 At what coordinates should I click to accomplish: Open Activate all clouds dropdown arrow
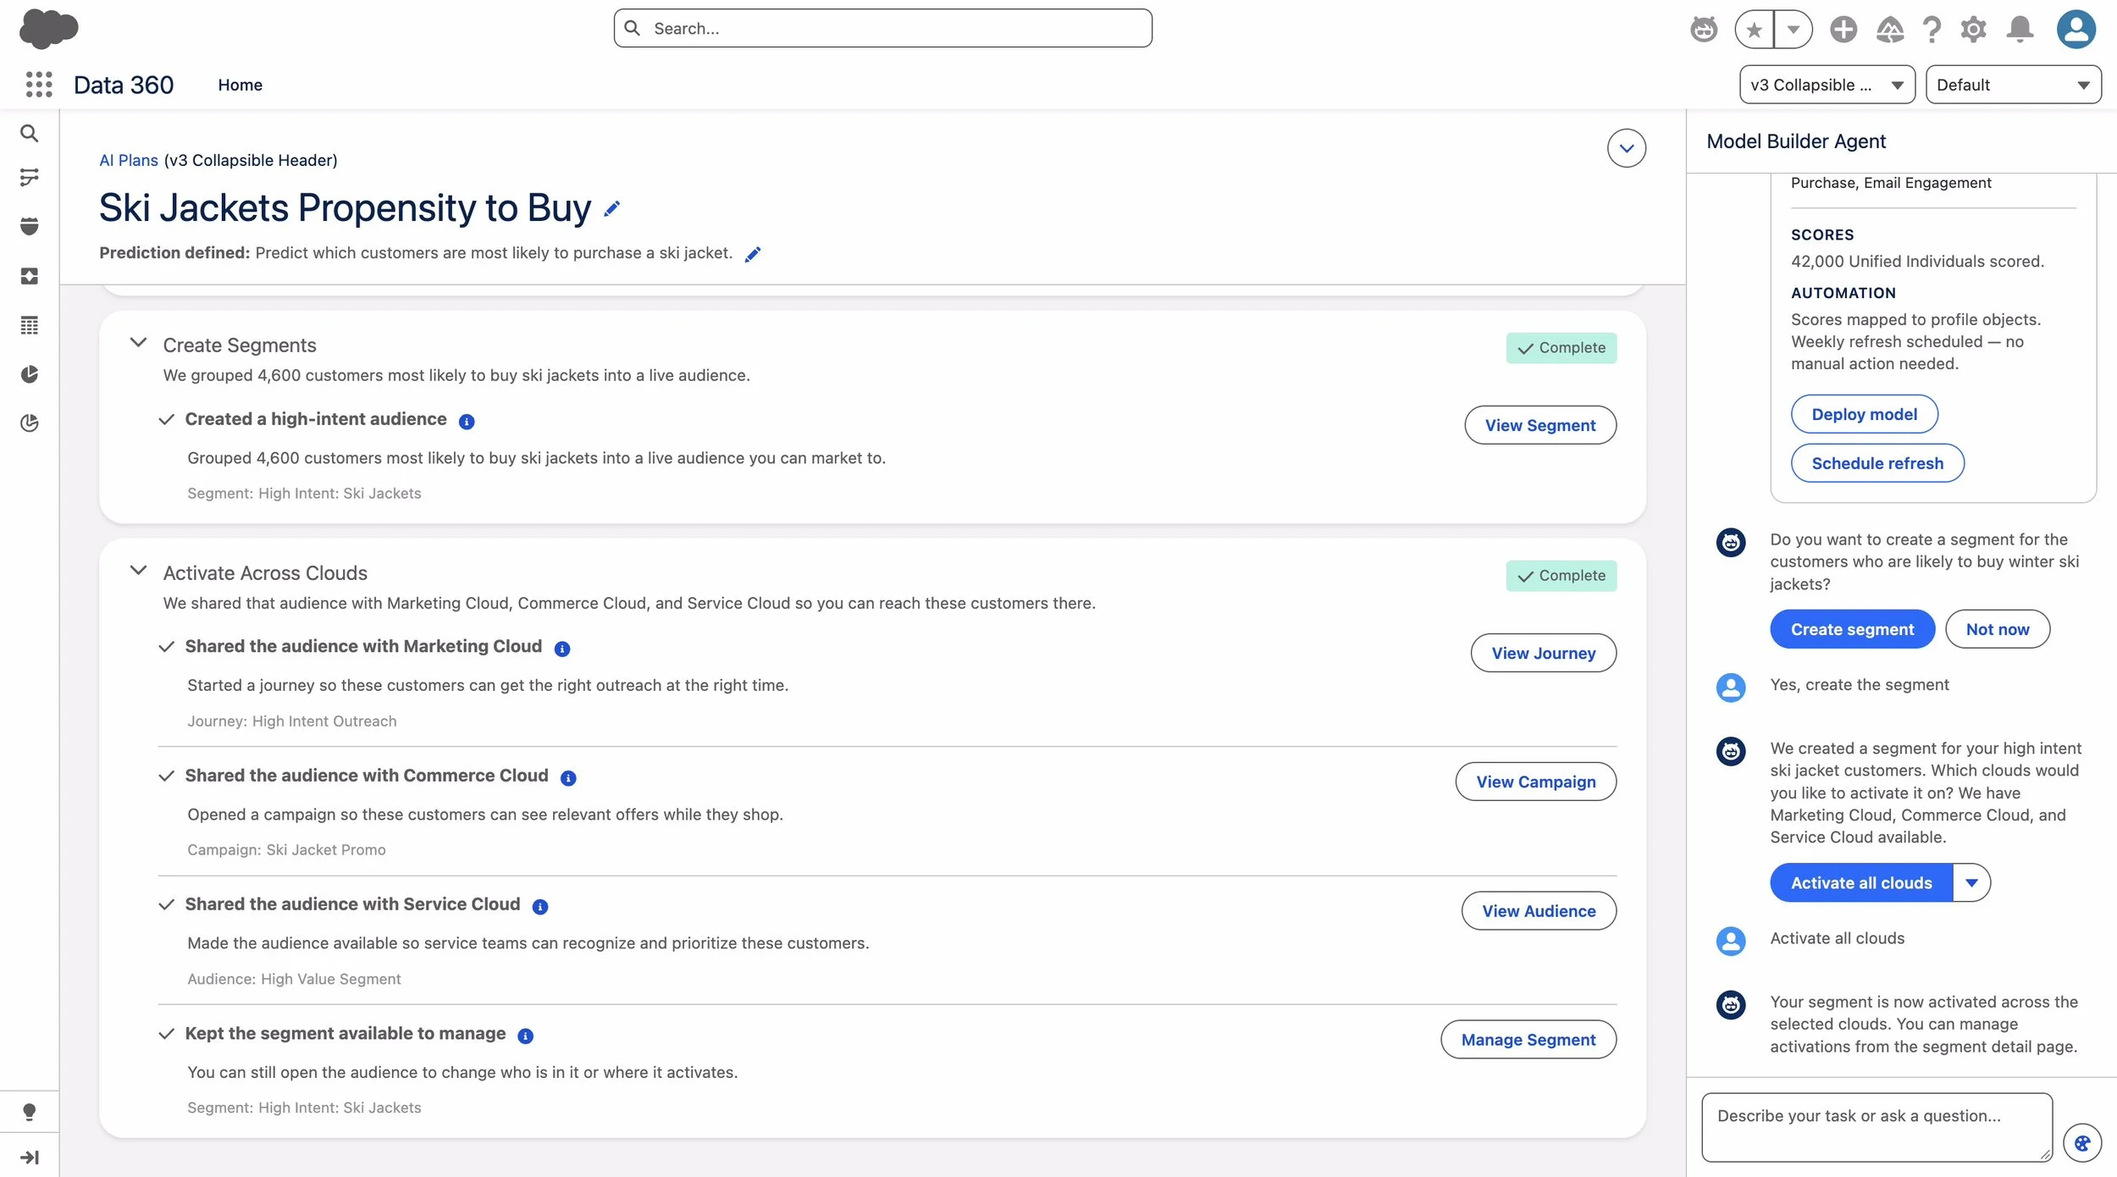point(1971,882)
